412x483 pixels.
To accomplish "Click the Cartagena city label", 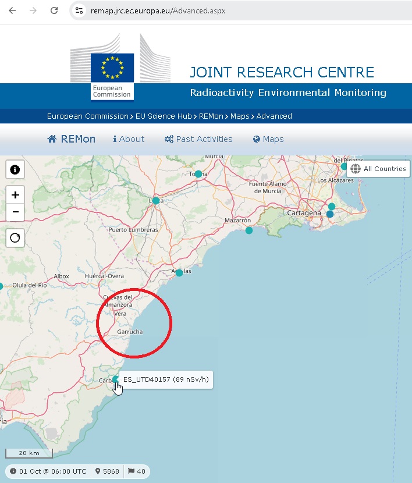I will 304,213.
